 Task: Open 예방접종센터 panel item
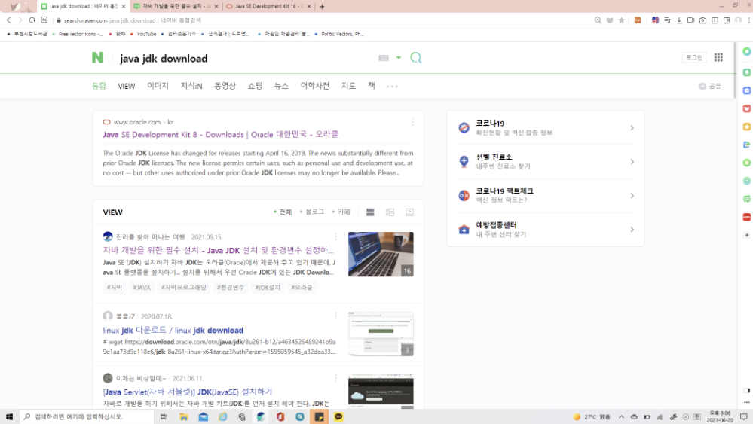(x=546, y=229)
